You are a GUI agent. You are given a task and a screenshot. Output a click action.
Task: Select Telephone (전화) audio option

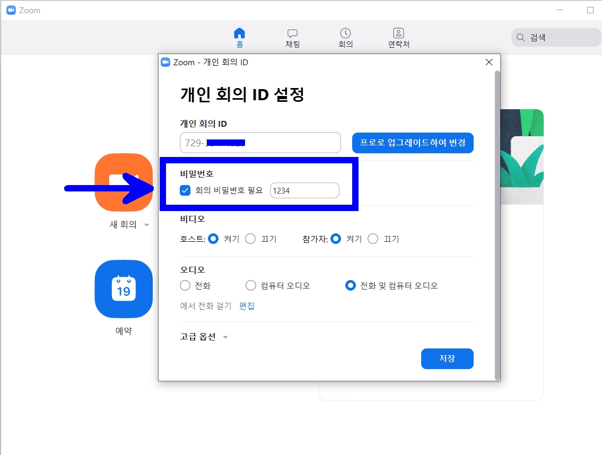[185, 285]
